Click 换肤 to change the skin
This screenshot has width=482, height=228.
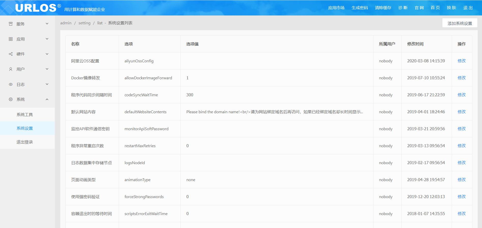451,8
